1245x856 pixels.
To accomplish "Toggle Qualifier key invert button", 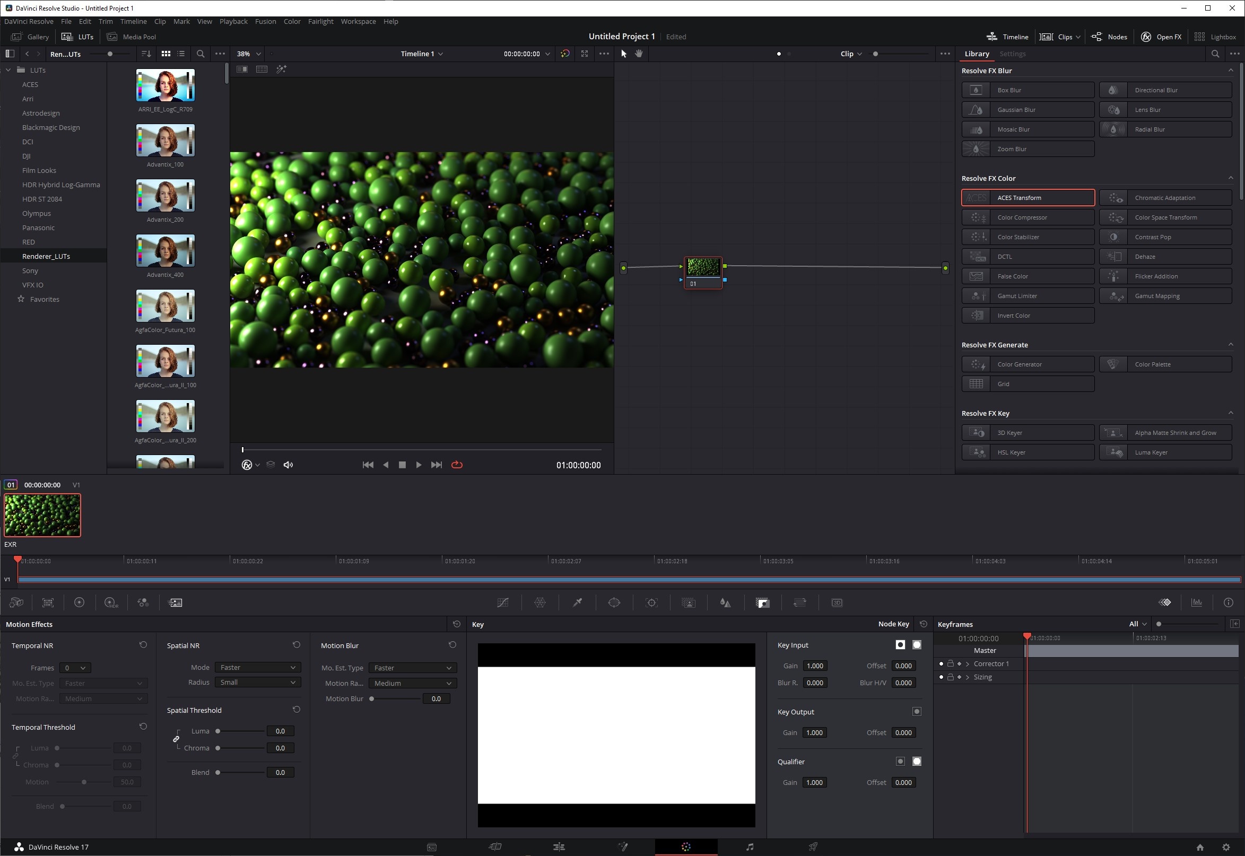I will [x=900, y=762].
